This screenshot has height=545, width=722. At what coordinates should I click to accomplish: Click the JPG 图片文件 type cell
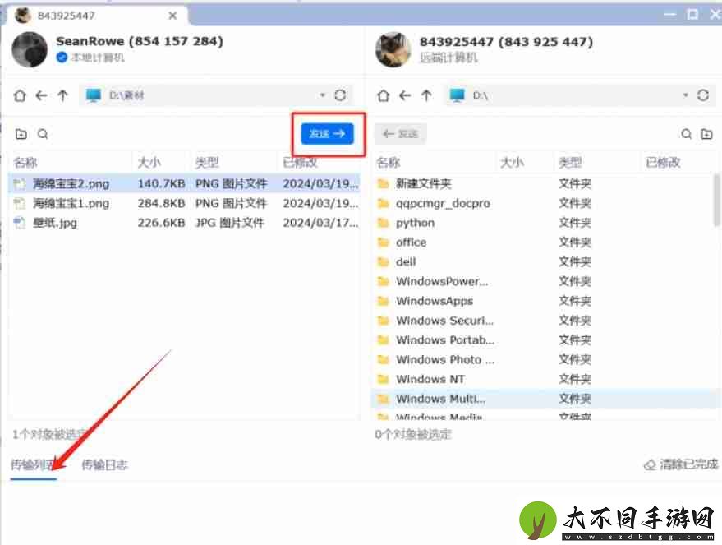230,223
